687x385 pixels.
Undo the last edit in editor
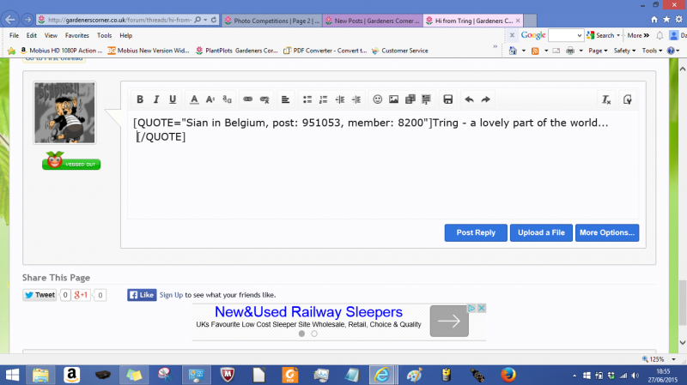(x=469, y=99)
